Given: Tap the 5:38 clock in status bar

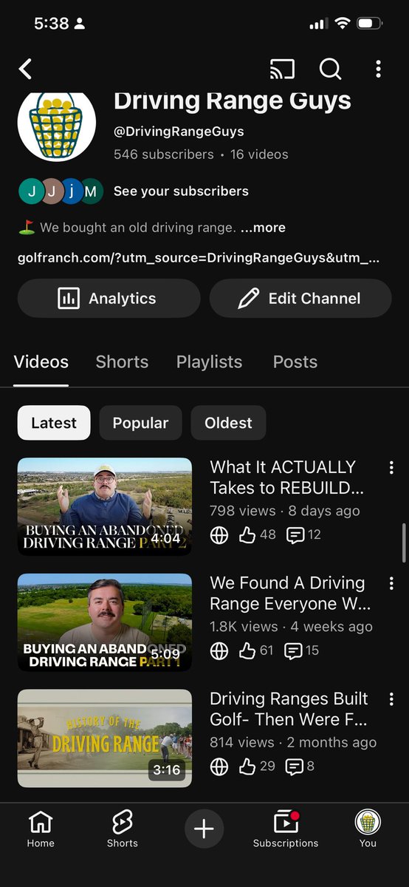Looking at the screenshot, I should [51, 24].
